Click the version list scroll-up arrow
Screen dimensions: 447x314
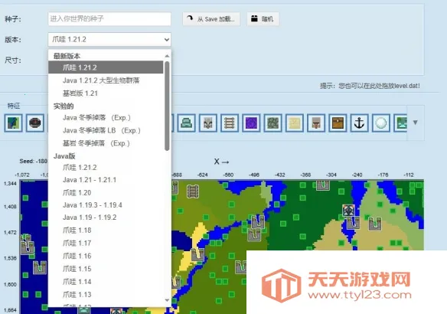167,56
